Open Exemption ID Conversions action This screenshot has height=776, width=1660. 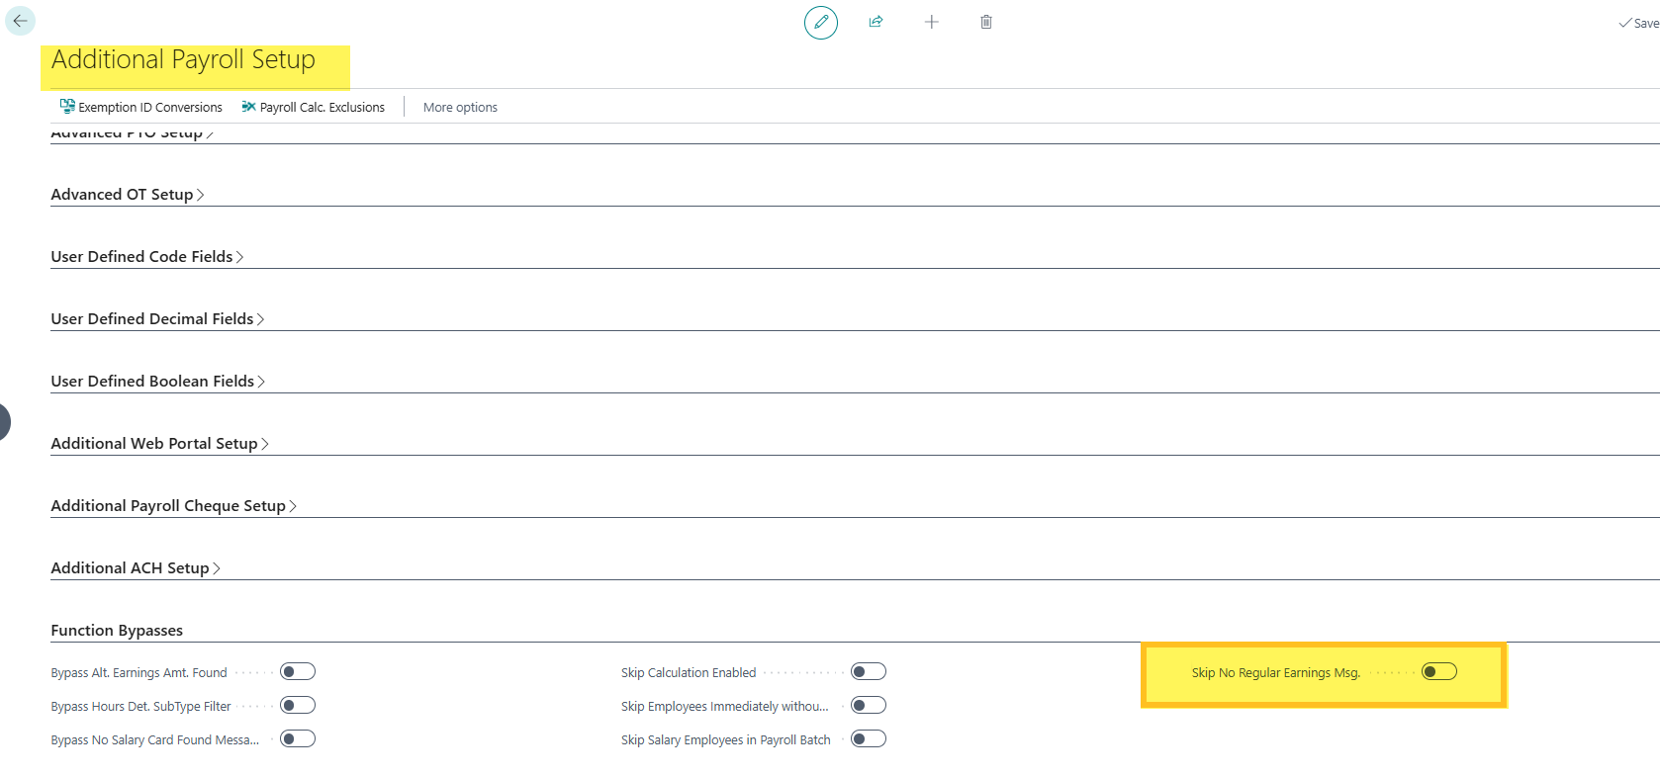point(140,107)
